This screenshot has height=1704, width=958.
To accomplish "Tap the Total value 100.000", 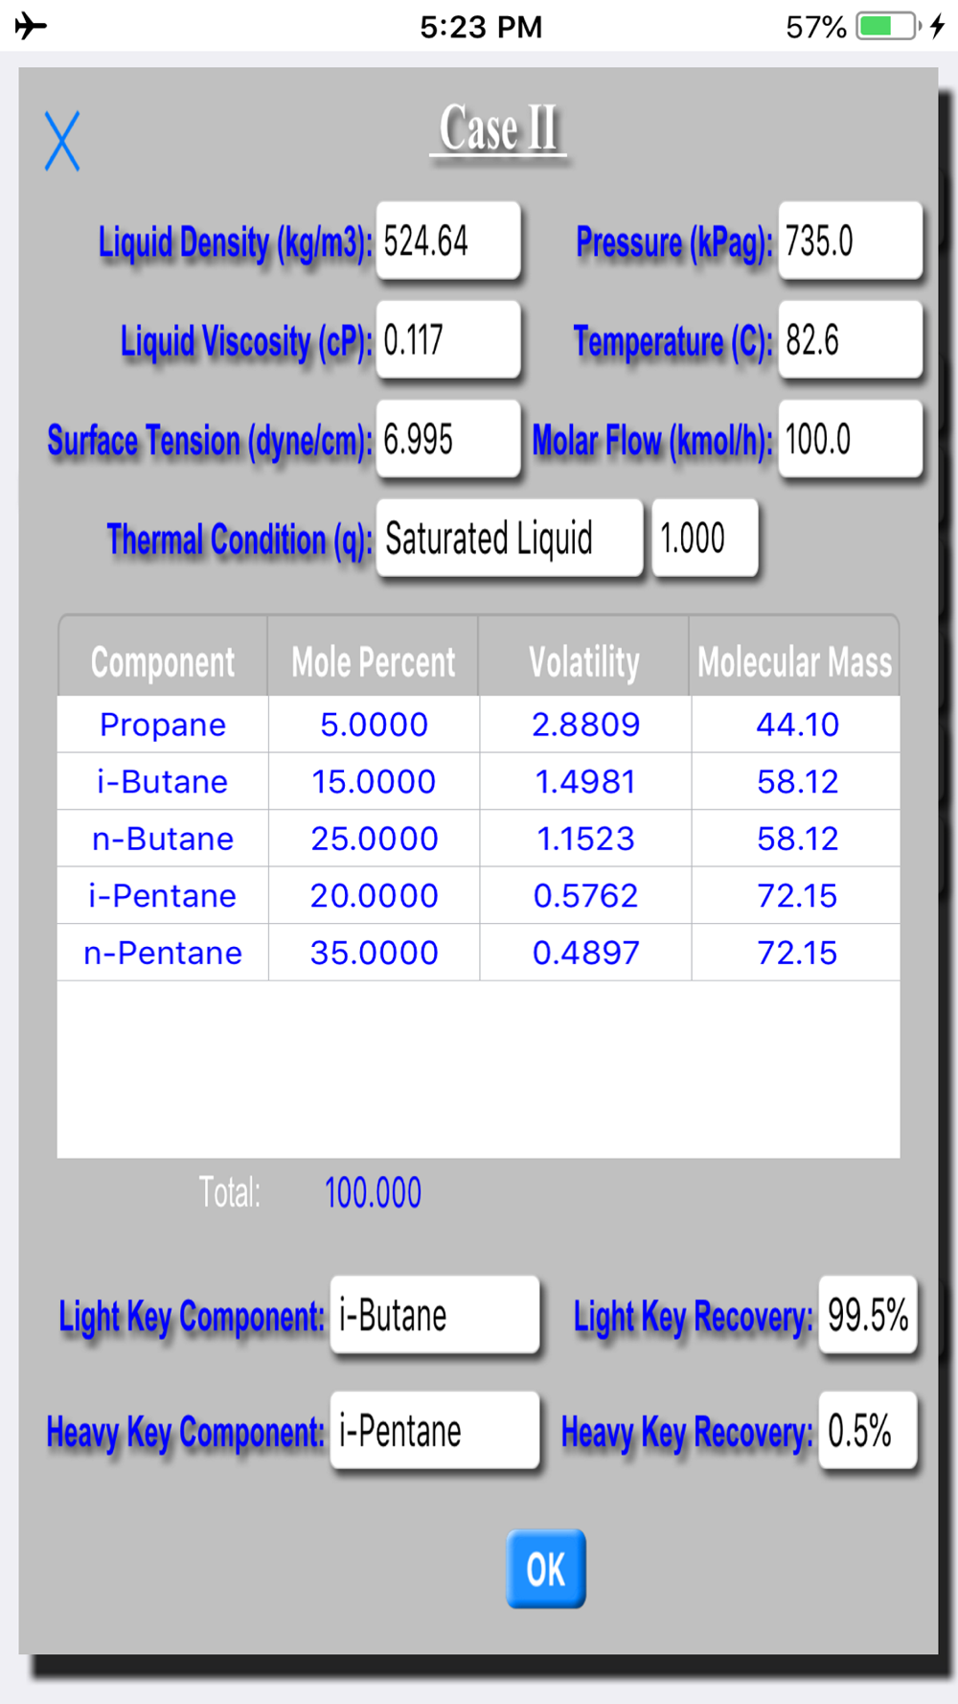I will pos(373,1193).
